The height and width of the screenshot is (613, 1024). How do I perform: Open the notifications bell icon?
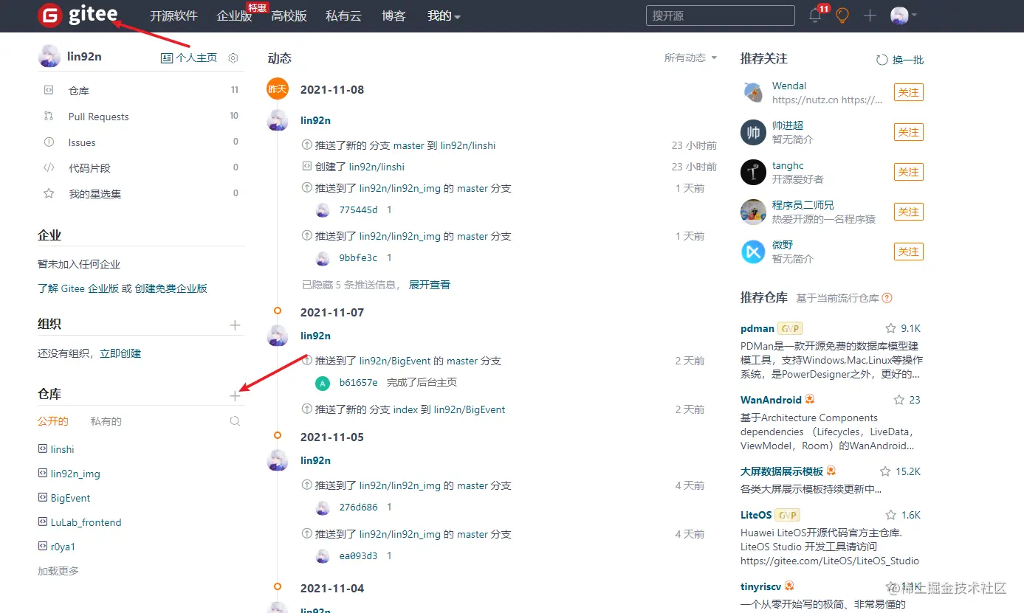(815, 15)
